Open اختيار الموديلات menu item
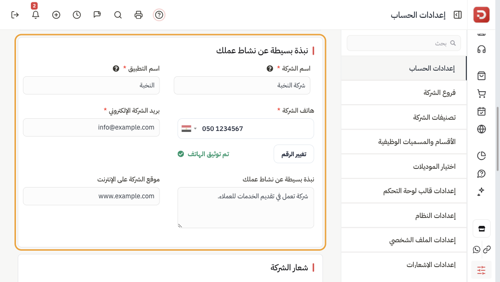The width and height of the screenshot is (500, 282). pos(403,166)
